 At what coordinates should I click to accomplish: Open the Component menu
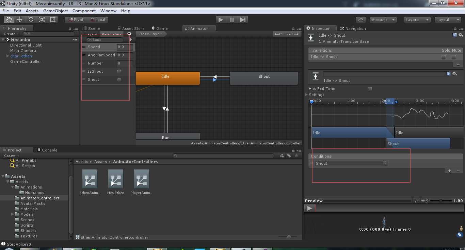(84, 11)
